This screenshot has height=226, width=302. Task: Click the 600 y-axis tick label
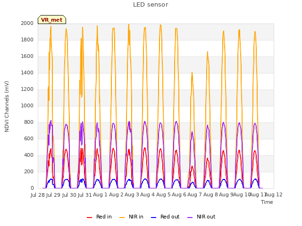(29, 138)
